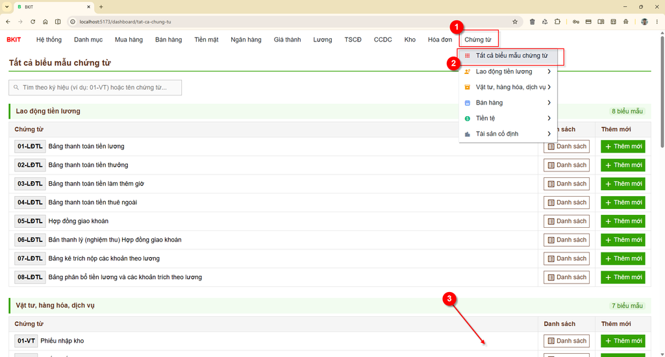The width and height of the screenshot is (665, 357).
Task: Click Thêm mới for 04-LĐTL row
Action: [623, 203]
